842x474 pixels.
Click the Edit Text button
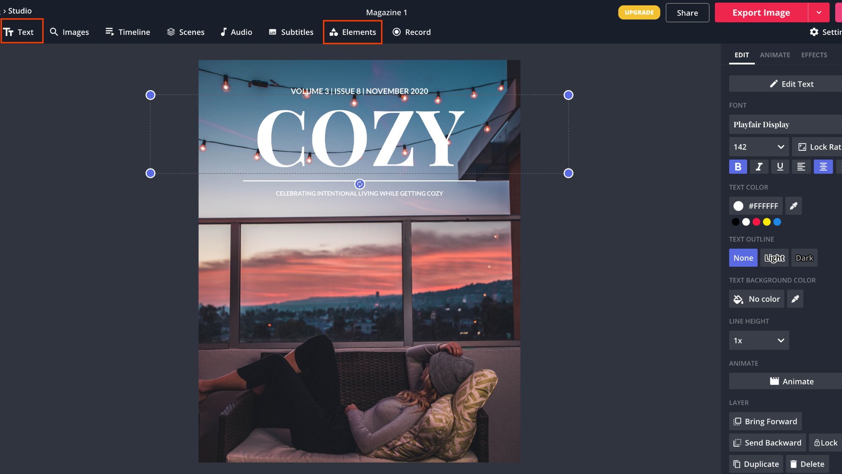coord(791,84)
